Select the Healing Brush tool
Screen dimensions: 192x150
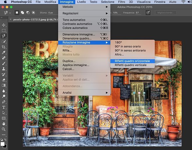(x=3, y=58)
